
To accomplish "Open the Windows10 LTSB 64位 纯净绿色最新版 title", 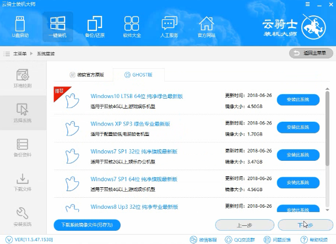I will pyautogui.click(x=137, y=96).
